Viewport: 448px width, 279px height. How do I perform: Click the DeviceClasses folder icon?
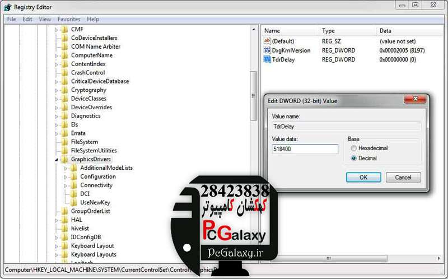[65, 99]
